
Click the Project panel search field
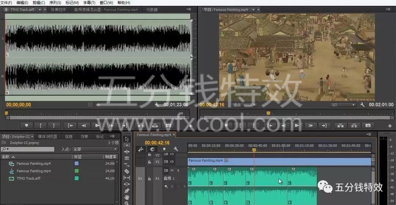pyautogui.click(x=27, y=149)
